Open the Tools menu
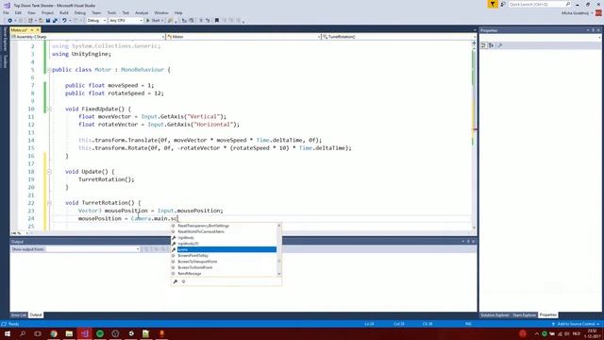The image size is (604, 340). tap(111, 12)
